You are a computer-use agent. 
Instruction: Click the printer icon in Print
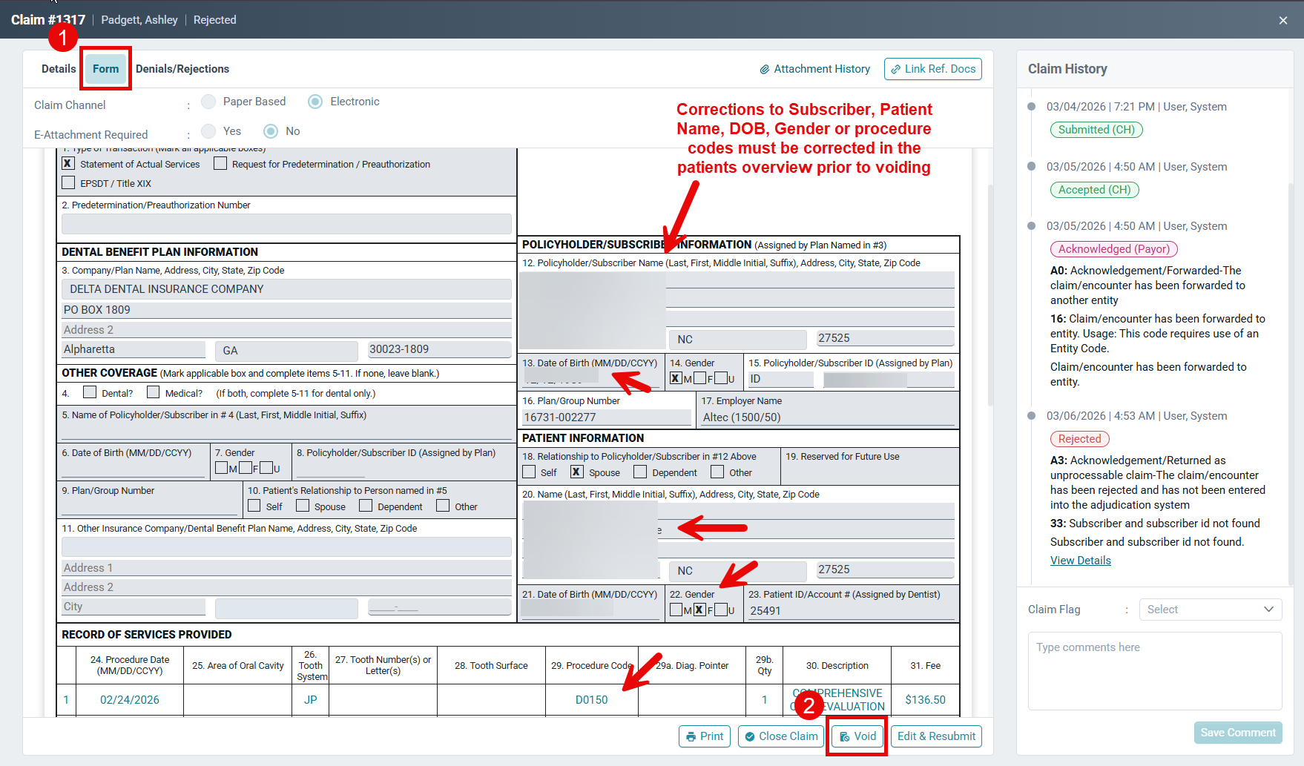pos(691,736)
